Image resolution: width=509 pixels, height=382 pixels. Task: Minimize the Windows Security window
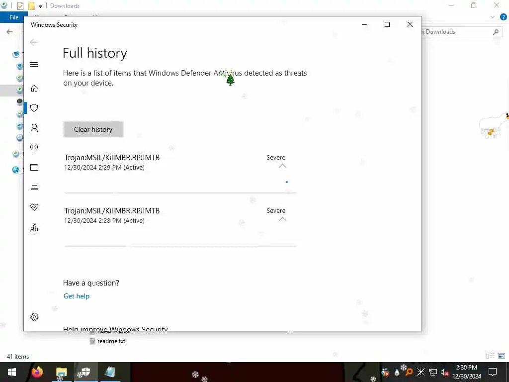tap(364, 25)
